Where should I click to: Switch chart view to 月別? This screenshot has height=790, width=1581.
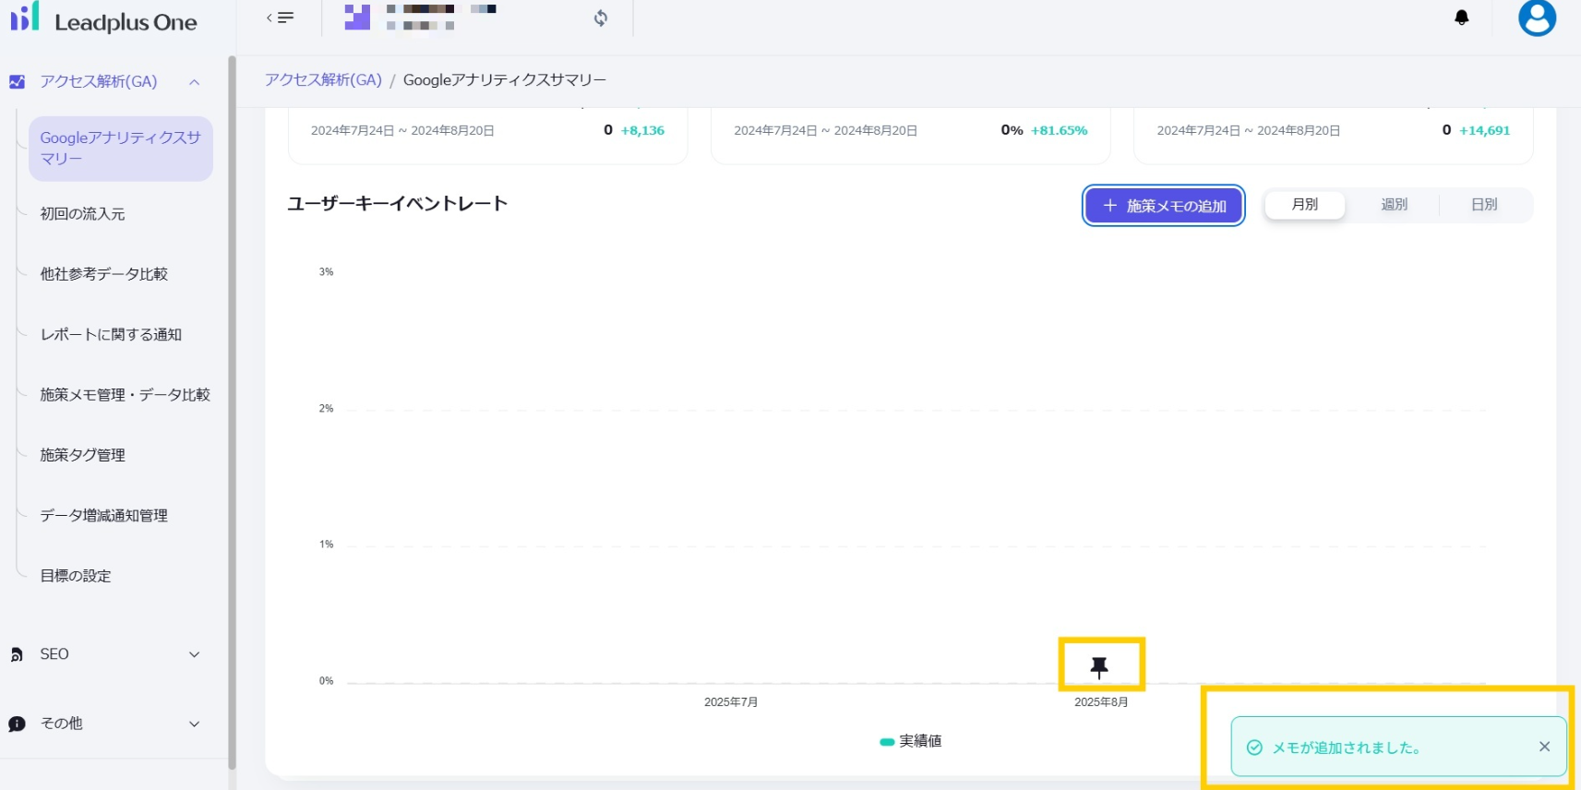click(1304, 205)
